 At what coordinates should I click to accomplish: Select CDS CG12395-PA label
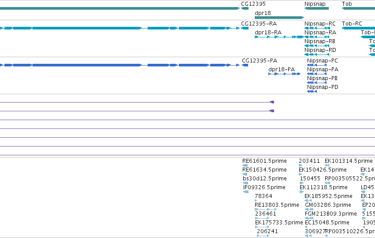click(260, 61)
